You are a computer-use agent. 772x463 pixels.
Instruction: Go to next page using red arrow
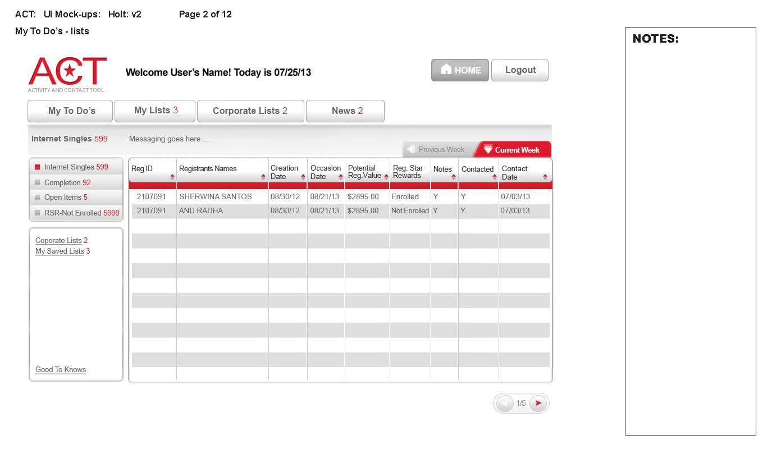[538, 403]
